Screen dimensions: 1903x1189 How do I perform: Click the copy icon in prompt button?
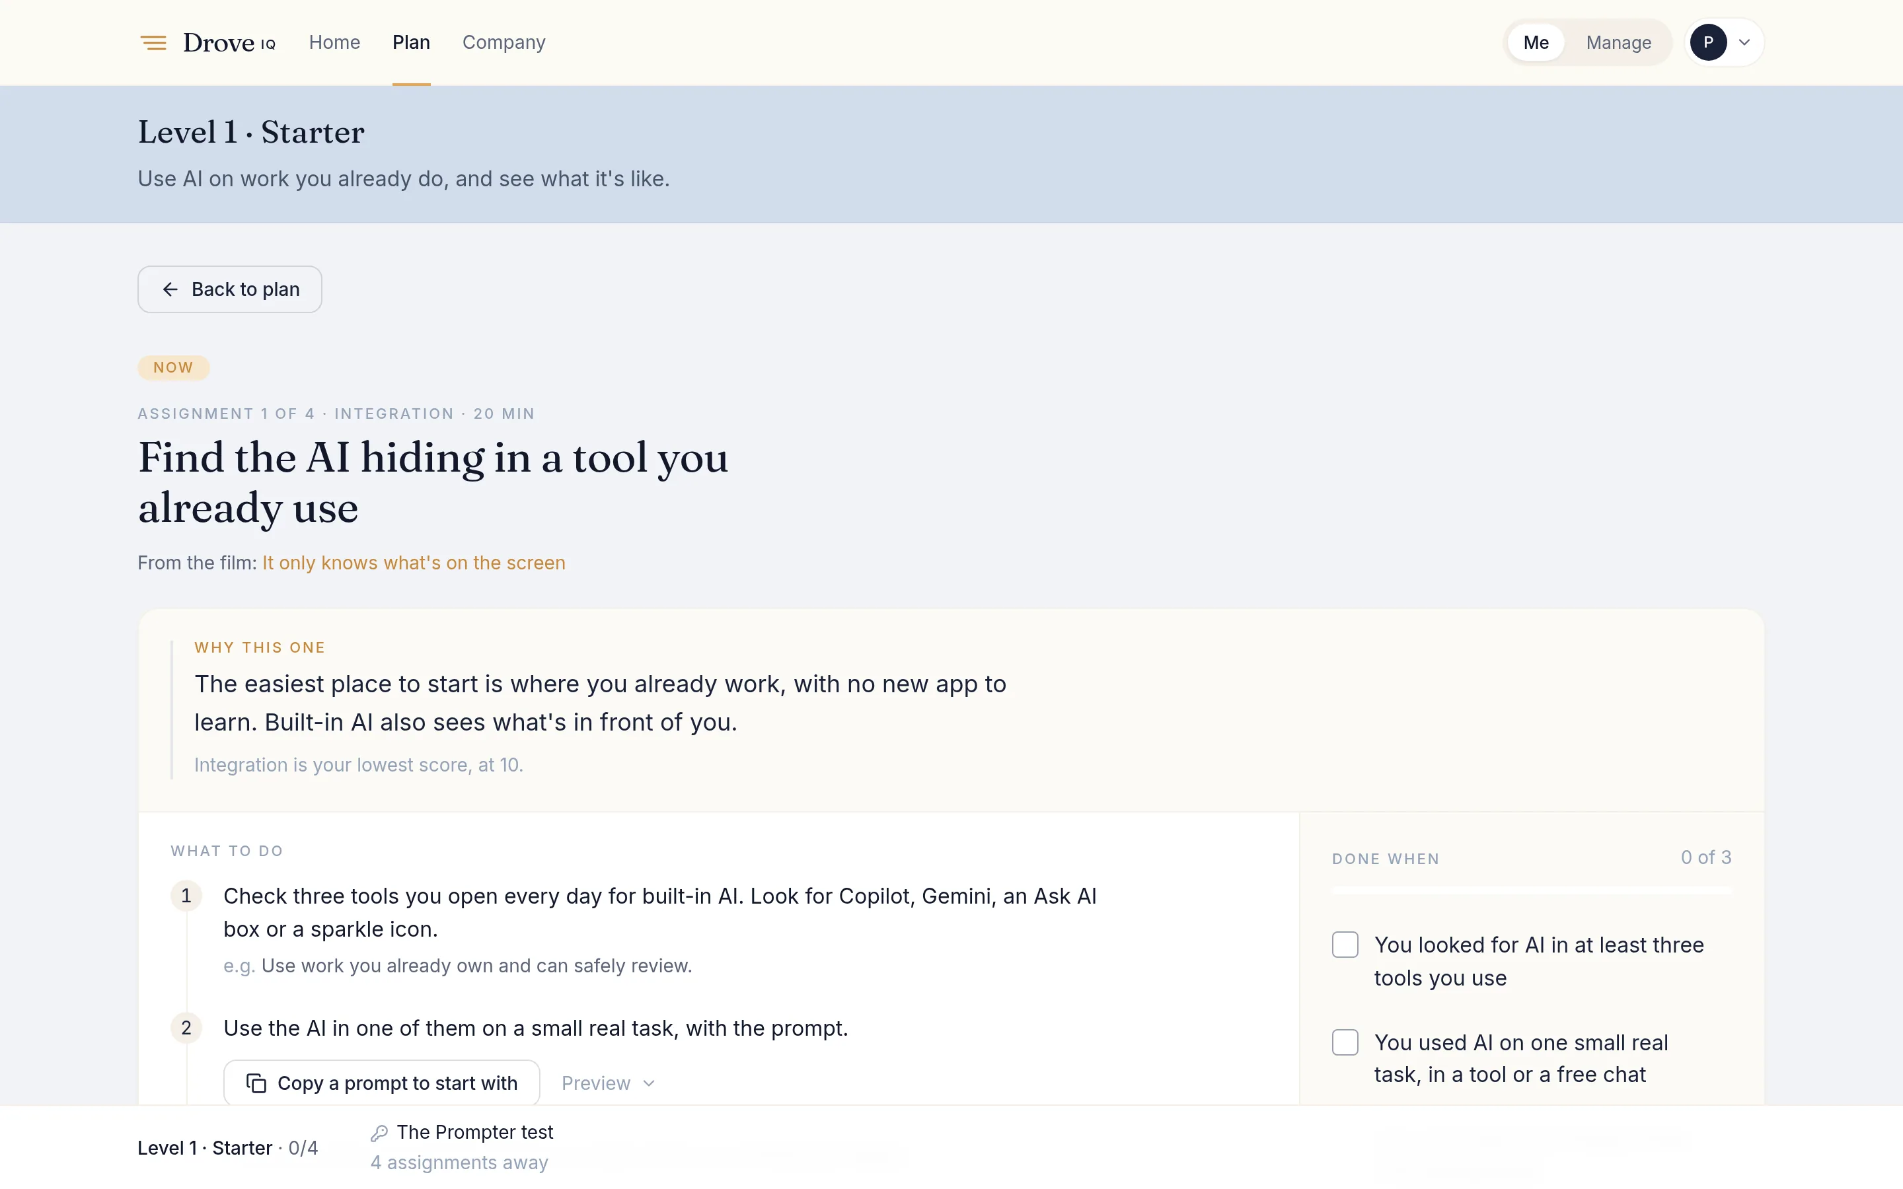click(x=256, y=1083)
